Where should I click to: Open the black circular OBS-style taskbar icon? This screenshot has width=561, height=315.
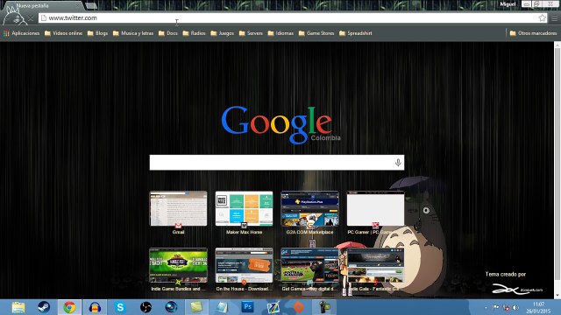click(x=146, y=307)
